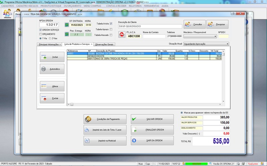Click the monitor icon in the status bar

click(x=244, y=164)
